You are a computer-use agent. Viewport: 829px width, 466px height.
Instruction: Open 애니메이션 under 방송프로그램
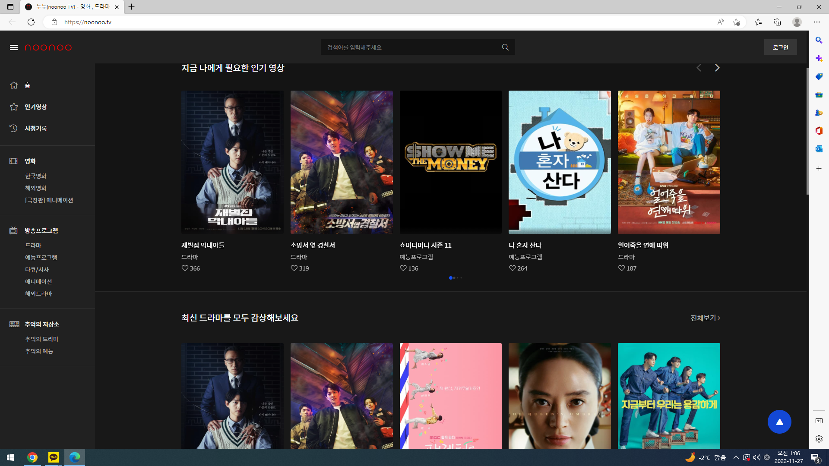point(38,282)
